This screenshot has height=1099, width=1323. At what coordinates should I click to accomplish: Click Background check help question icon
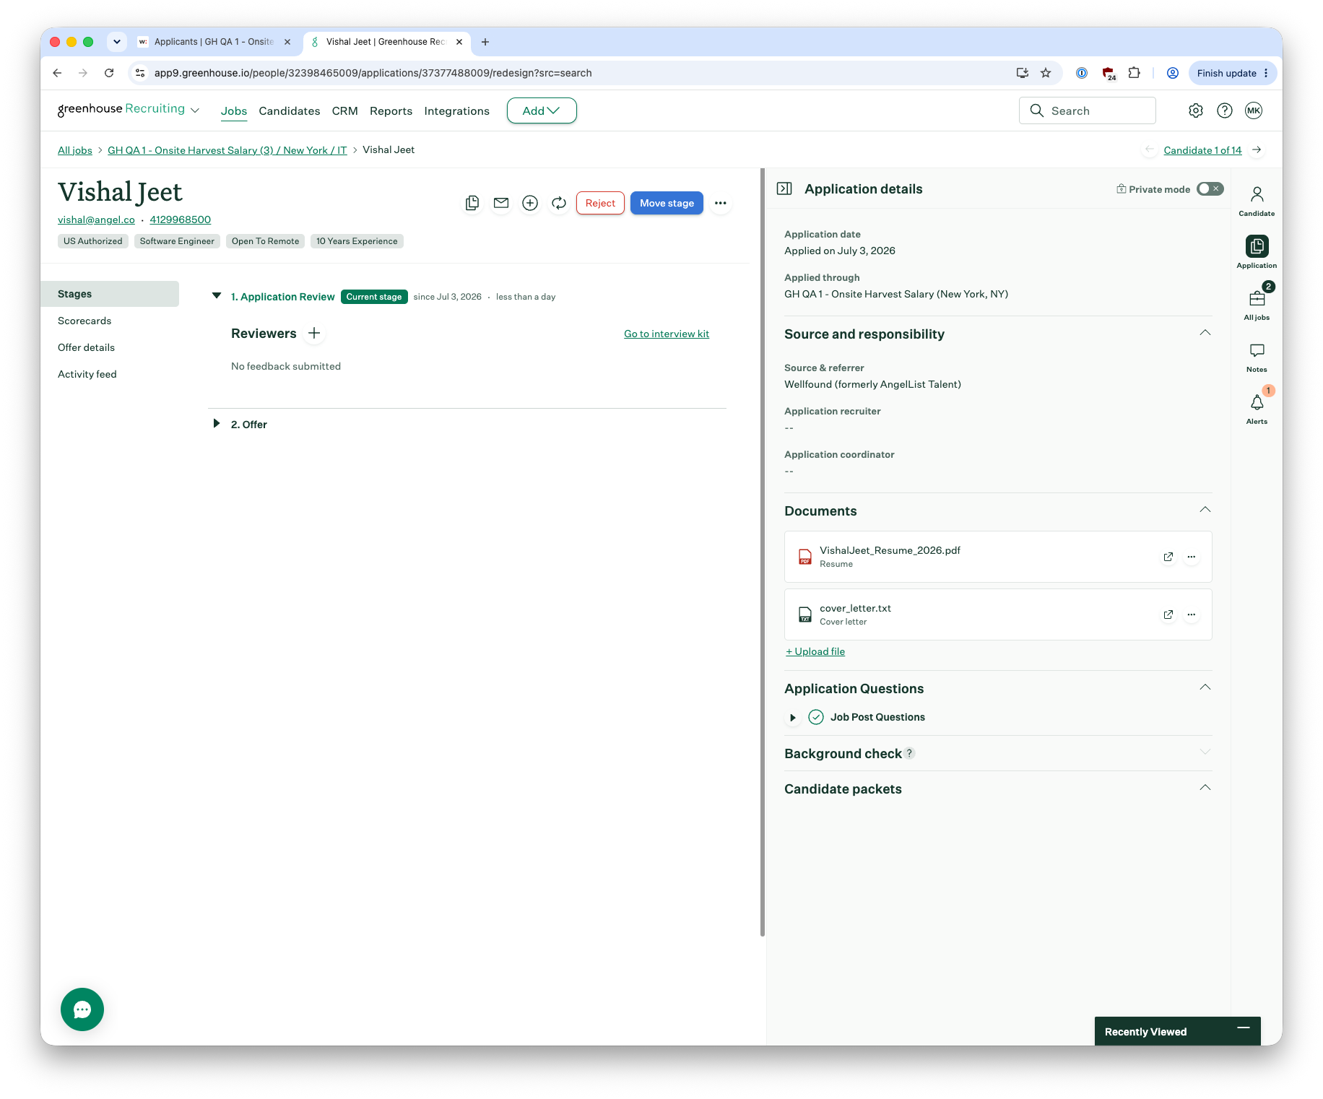(910, 753)
